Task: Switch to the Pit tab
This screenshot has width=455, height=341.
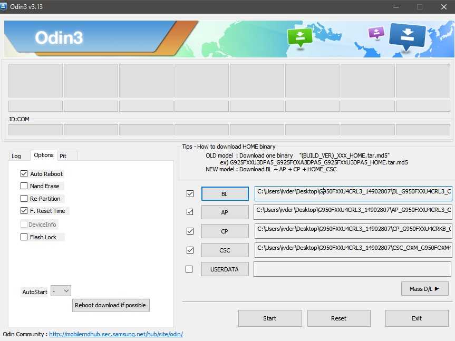Action: point(63,156)
